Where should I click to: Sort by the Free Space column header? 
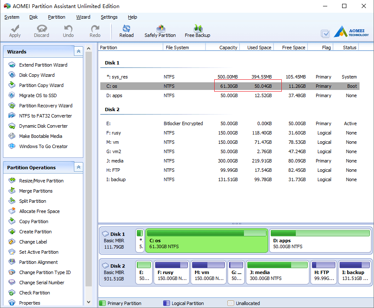291,48
